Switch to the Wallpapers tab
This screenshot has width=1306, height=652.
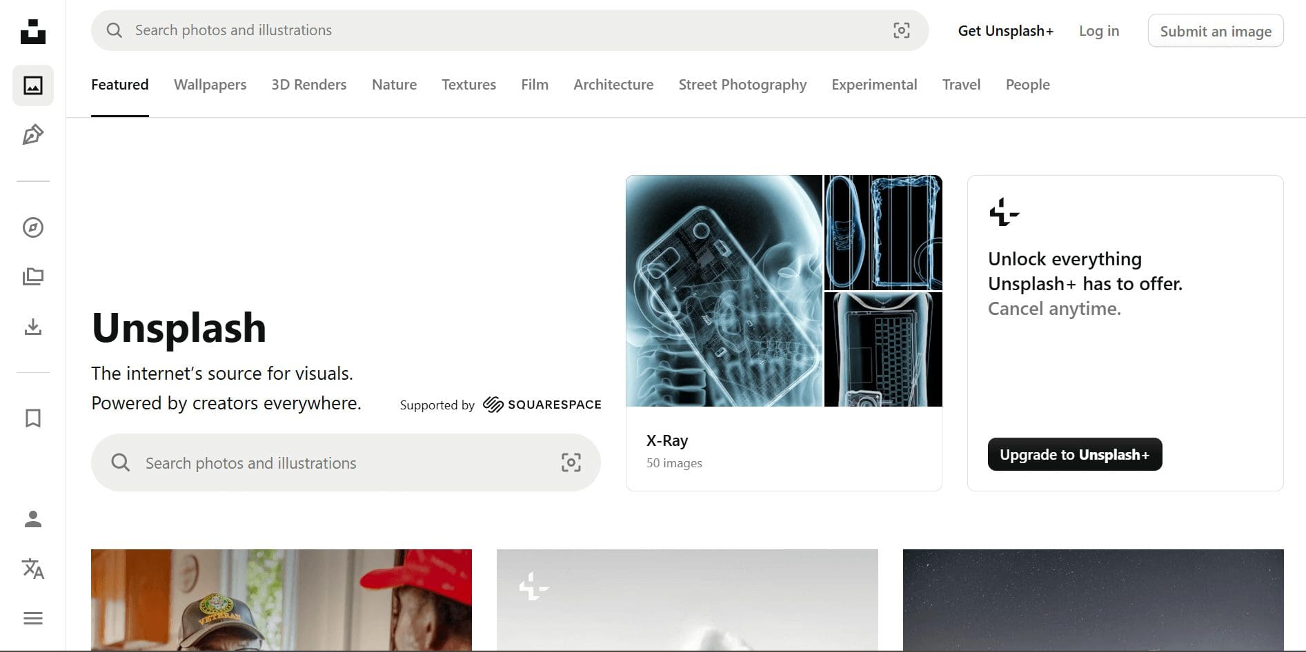click(x=210, y=84)
